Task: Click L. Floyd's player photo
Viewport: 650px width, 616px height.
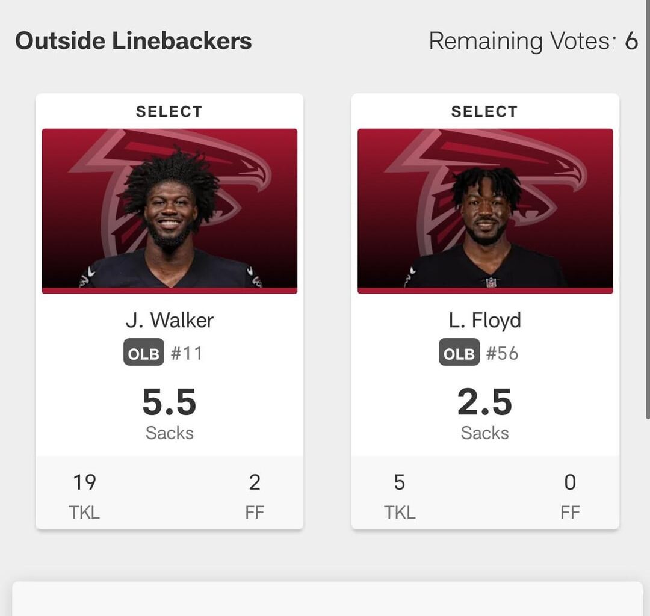Action: click(484, 211)
